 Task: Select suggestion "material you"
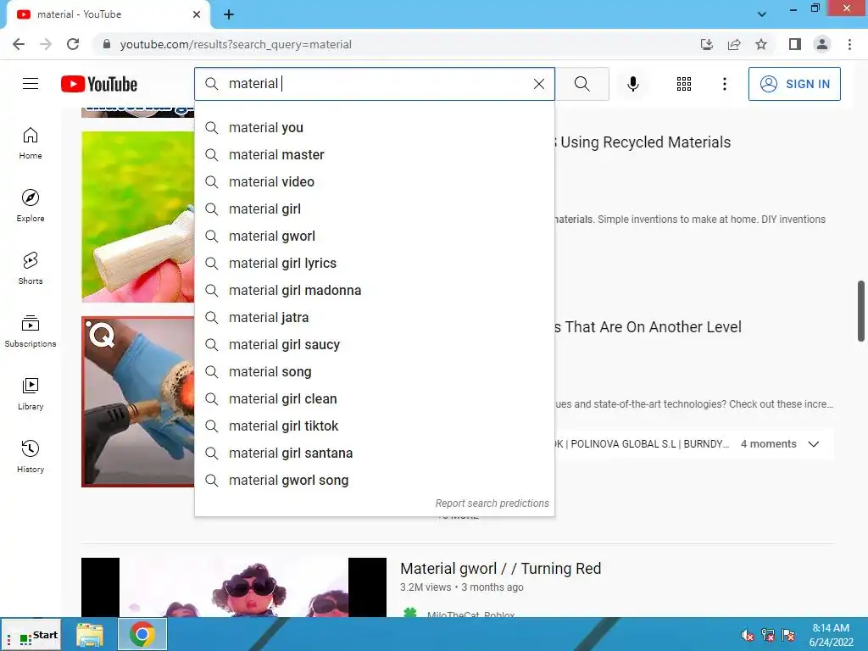coord(374,127)
